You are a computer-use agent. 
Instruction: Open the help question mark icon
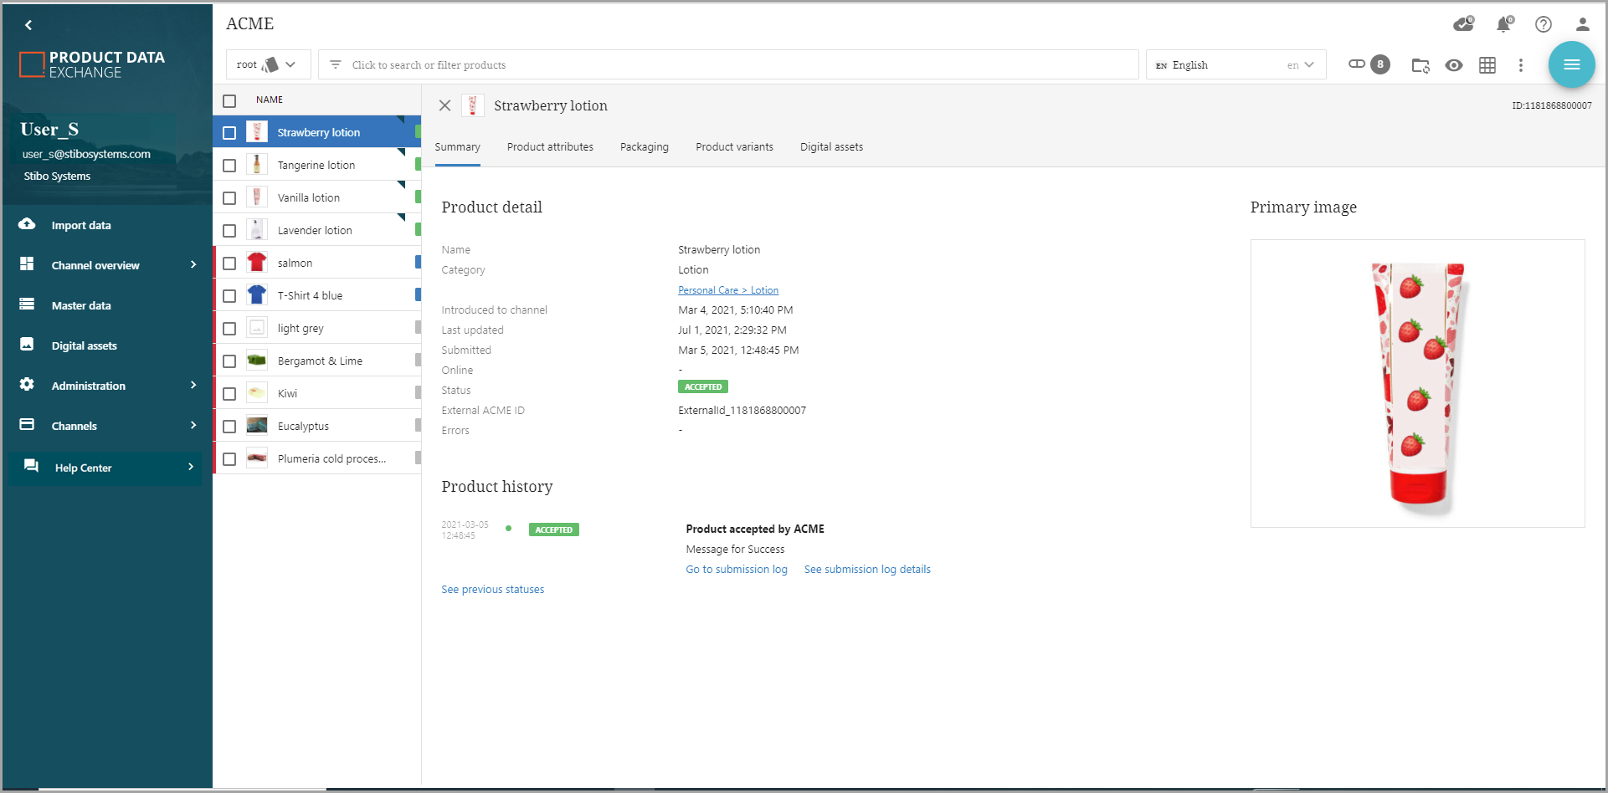[x=1544, y=24]
